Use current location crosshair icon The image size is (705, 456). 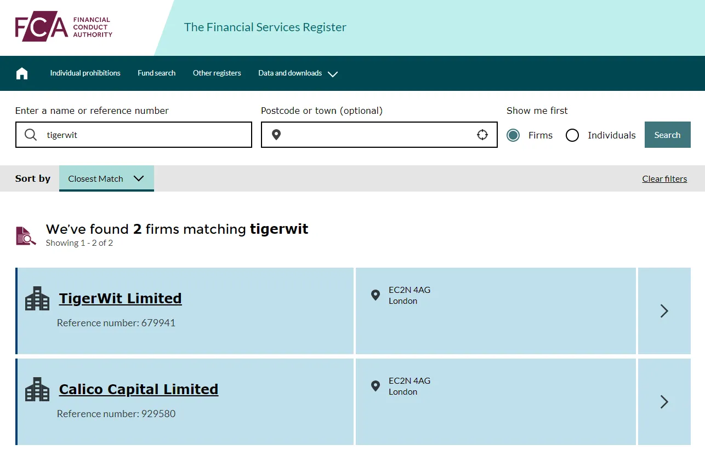click(482, 135)
